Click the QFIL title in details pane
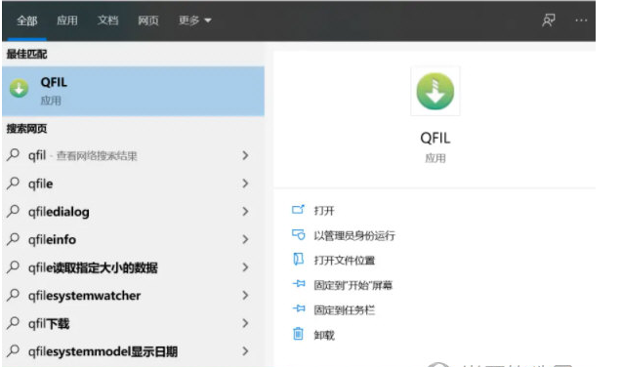 (x=435, y=138)
